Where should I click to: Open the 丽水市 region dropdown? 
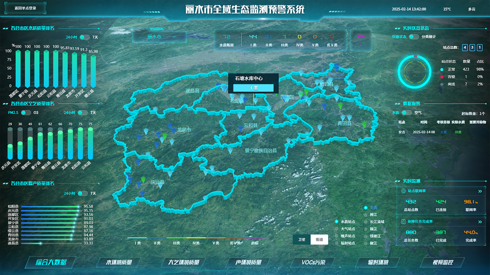point(161,37)
